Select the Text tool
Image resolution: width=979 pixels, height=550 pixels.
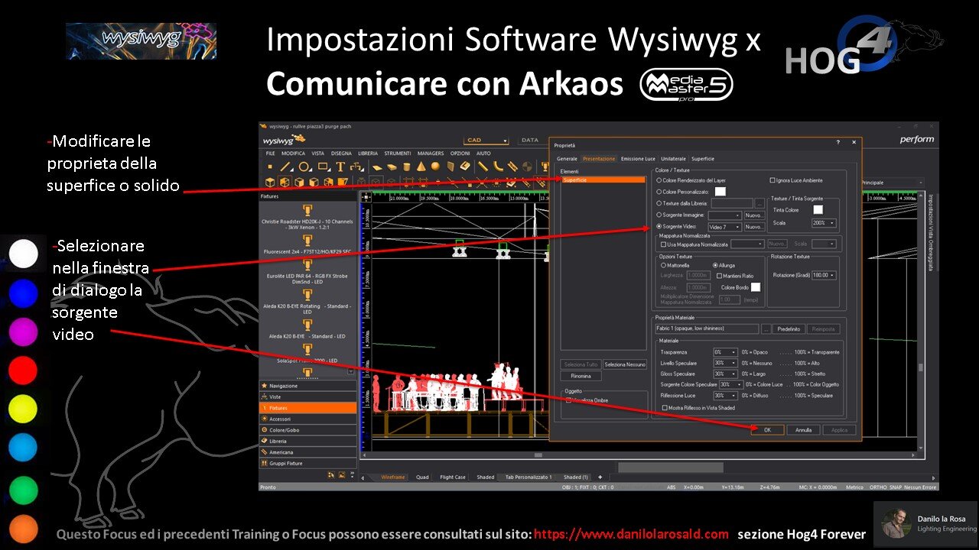pyautogui.click(x=340, y=167)
